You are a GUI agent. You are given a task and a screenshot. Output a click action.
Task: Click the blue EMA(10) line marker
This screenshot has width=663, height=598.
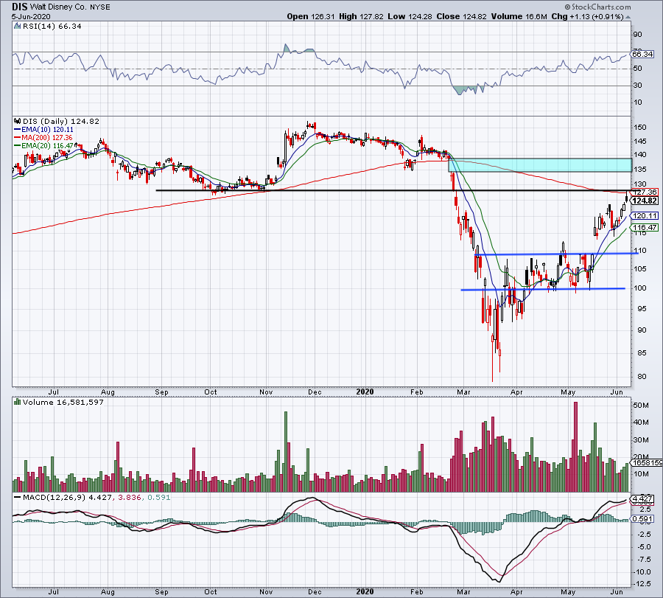click(x=18, y=130)
